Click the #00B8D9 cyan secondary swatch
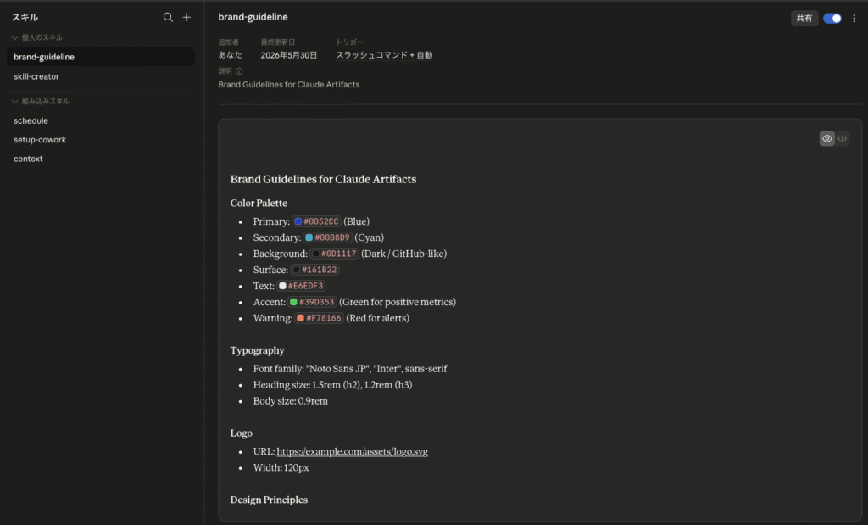The width and height of the screenshot is (868, 525). tap(309, 237)
